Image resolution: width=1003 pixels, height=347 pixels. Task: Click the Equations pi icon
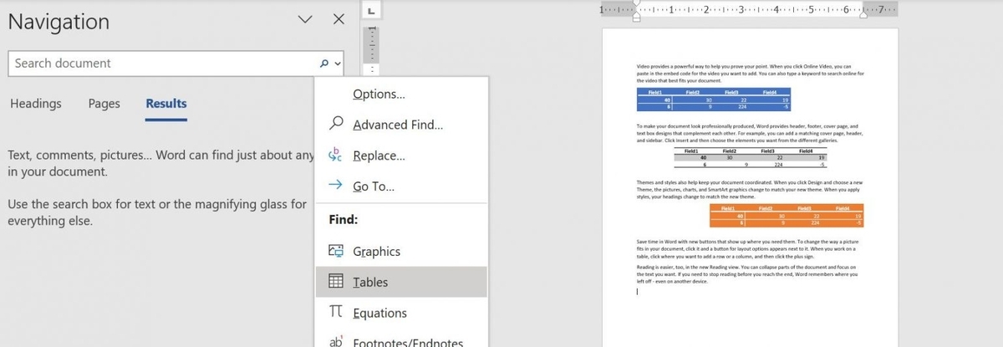tap(335, 313)
